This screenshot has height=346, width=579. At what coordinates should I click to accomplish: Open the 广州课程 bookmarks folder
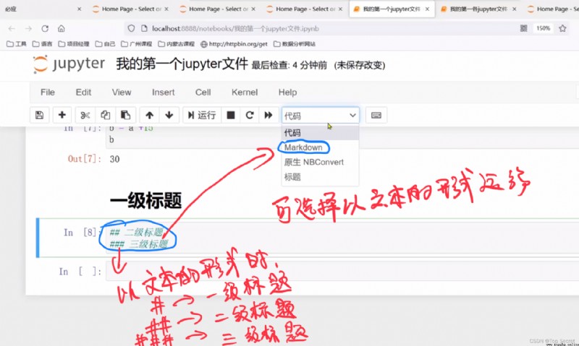(x=137, y=44)
